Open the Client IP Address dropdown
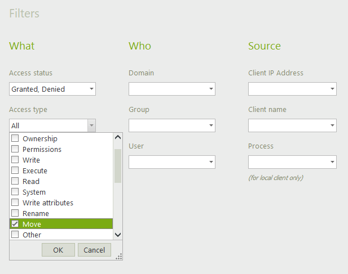This screenshot has width=348, height=274. pyautogui.click(x=332, y=89)
